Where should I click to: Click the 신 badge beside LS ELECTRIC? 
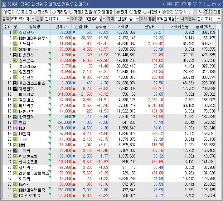click(15, 196)
